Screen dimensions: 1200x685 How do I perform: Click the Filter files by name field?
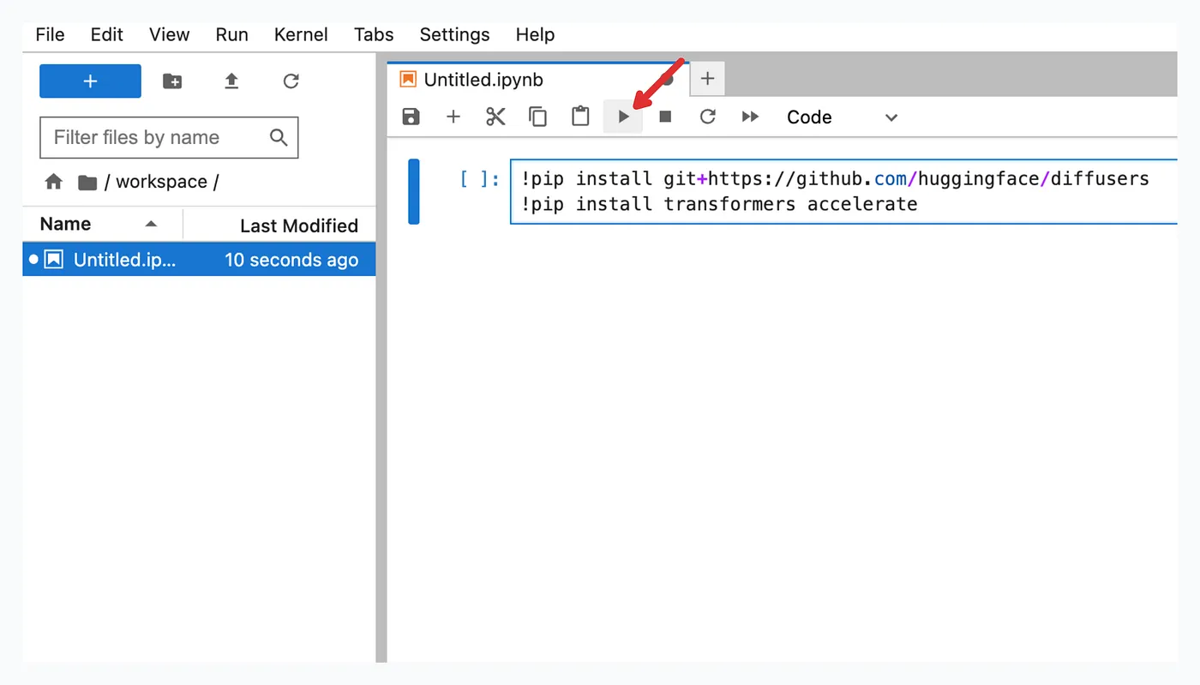[169, 138]
